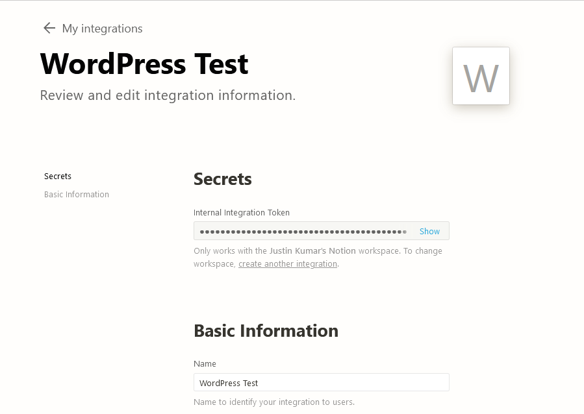Click the Internal Integration Token label
This screenshot has height=414, width=584.
pyautogui.click(x=242, y=212)
